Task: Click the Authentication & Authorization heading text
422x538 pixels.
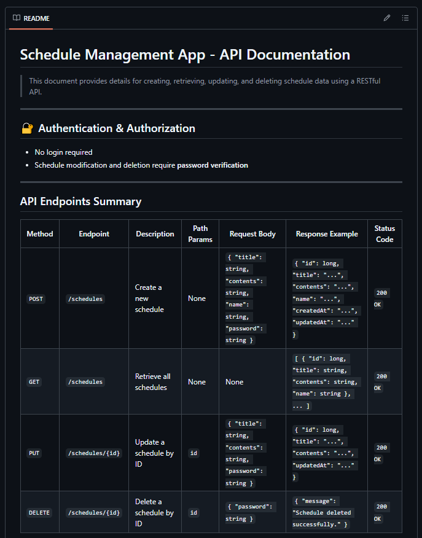Action: (x=117, y=128)
